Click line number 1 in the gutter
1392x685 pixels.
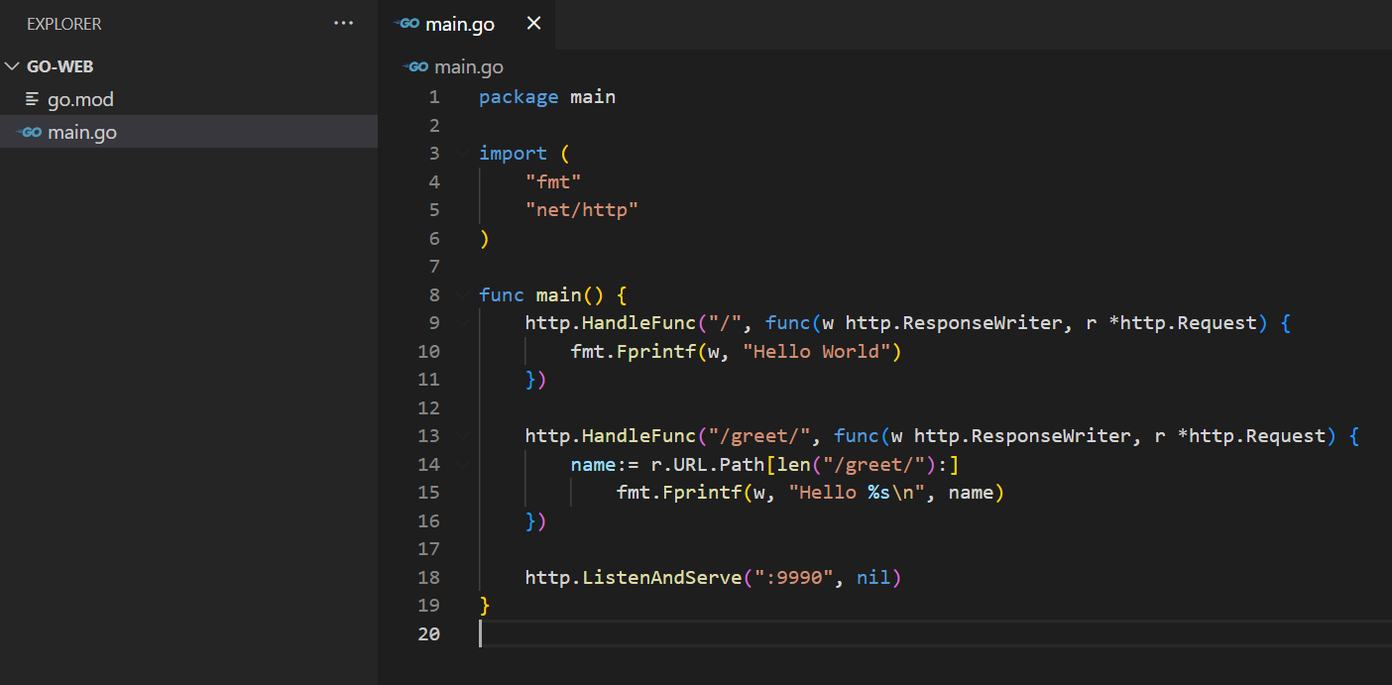[x=434, y=97]
